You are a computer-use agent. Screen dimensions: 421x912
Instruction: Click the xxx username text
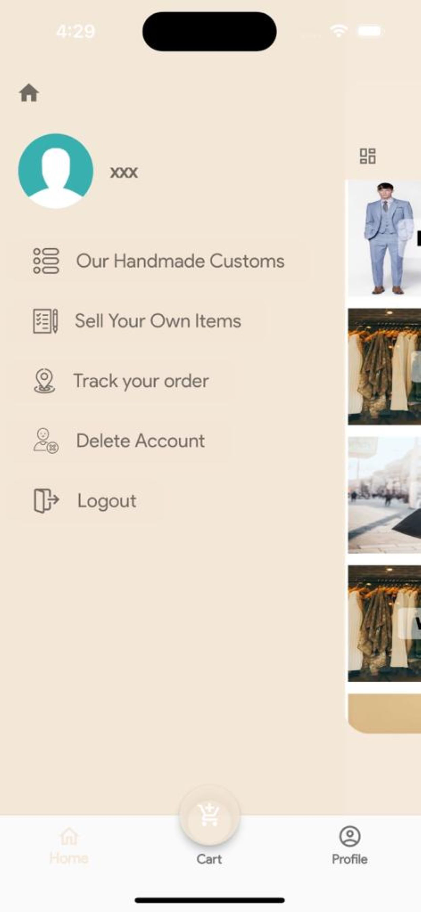click(124, 172)
